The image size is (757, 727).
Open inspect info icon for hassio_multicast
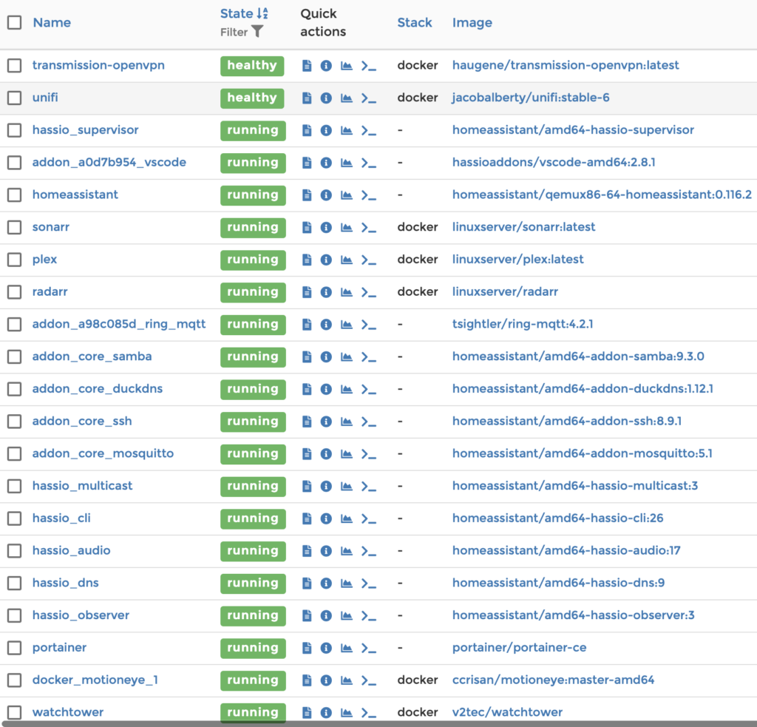(326, 487)
